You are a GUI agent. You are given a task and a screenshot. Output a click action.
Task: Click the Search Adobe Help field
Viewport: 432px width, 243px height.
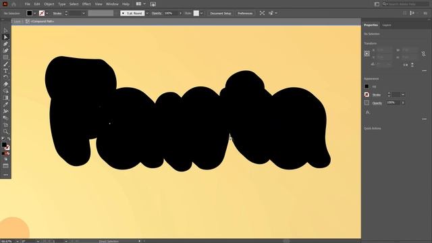406,4
